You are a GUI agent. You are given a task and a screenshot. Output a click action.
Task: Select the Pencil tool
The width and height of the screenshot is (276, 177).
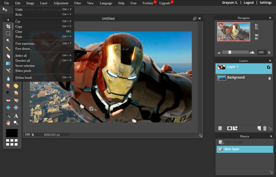[x=8, y=49]
